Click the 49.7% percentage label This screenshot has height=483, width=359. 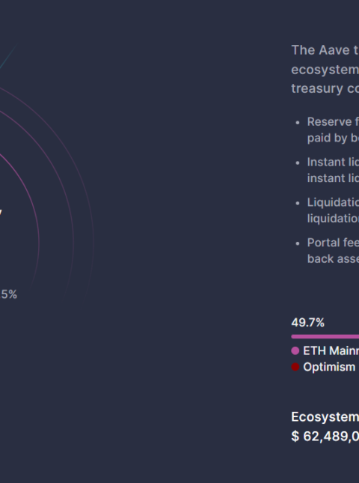307,323
